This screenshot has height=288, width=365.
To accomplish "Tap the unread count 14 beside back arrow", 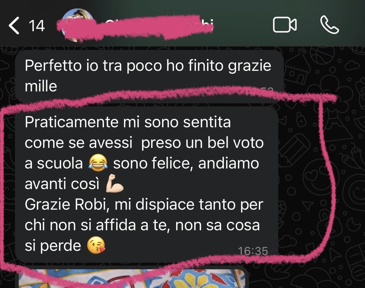I will (37, 26).
